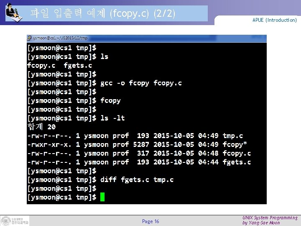301x226 pixels.
Task: Click the 'ls -lt' command
Action: tap(112, 118)
